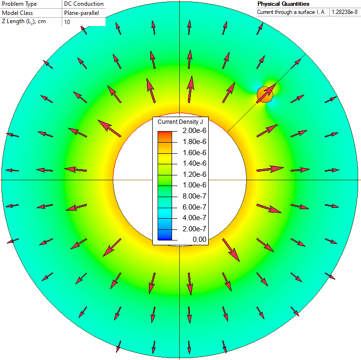Click the legend value "1.80e-6"
The image size is (361, 360).
click(194, 142)
